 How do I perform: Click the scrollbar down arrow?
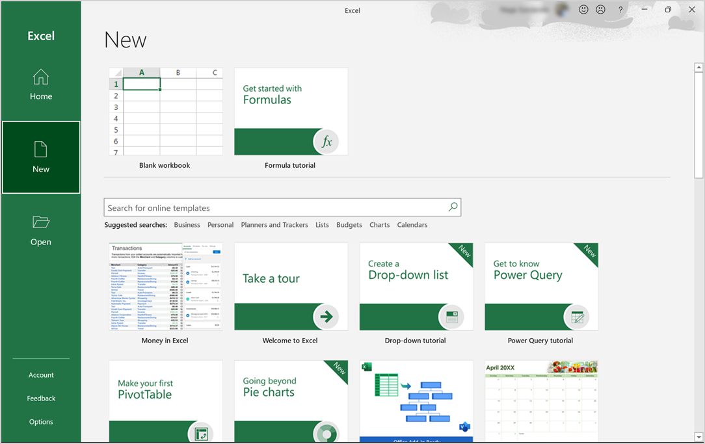(x=698, y=436)
